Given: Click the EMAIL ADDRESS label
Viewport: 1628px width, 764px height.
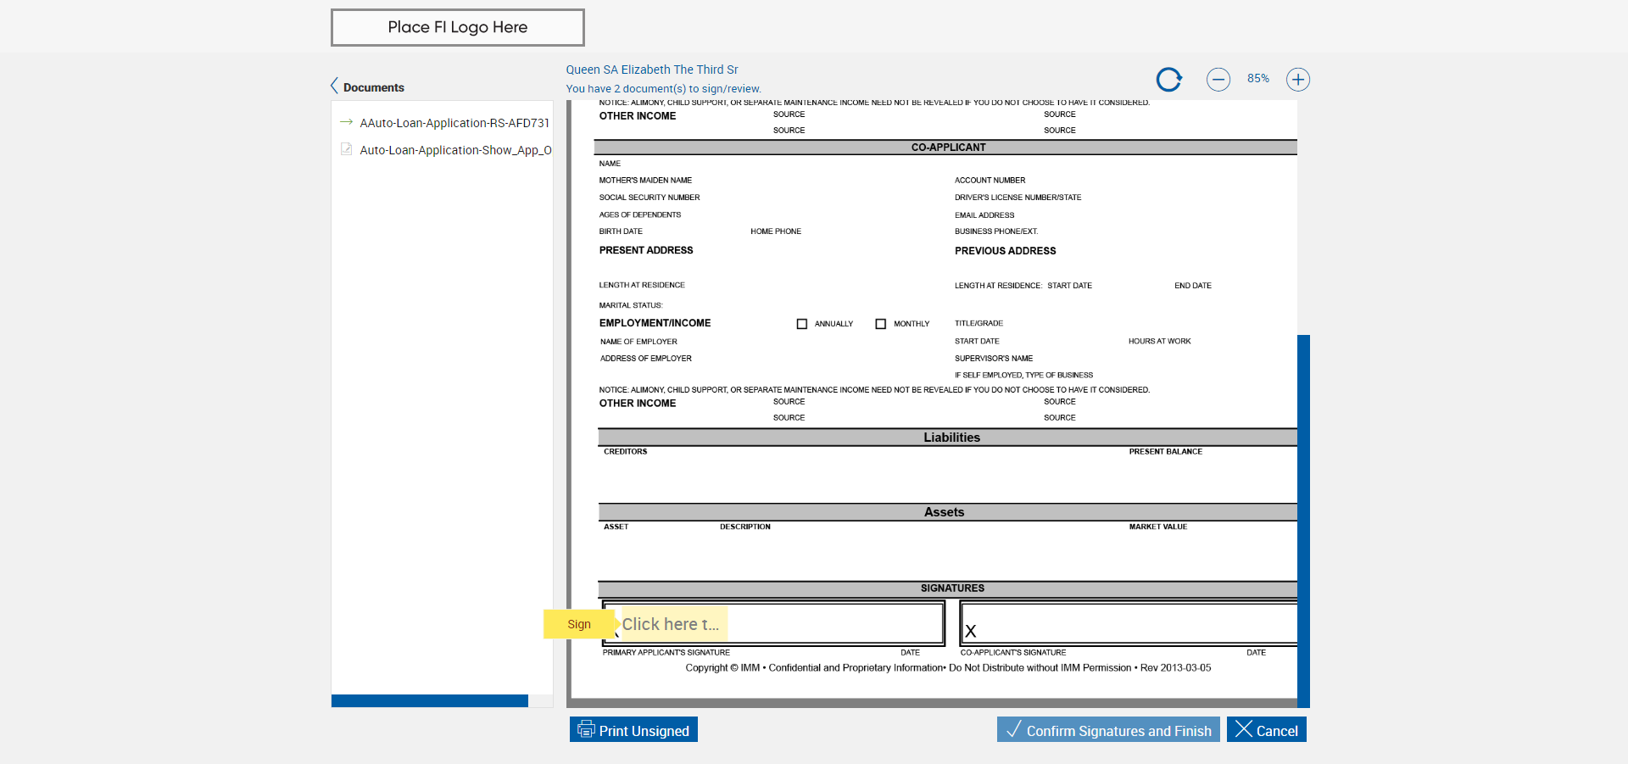Looking at the screenshot, I should (x=984, y=215).
